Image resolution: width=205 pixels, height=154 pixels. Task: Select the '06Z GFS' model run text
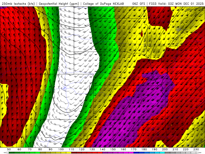[x=139, y=4]
